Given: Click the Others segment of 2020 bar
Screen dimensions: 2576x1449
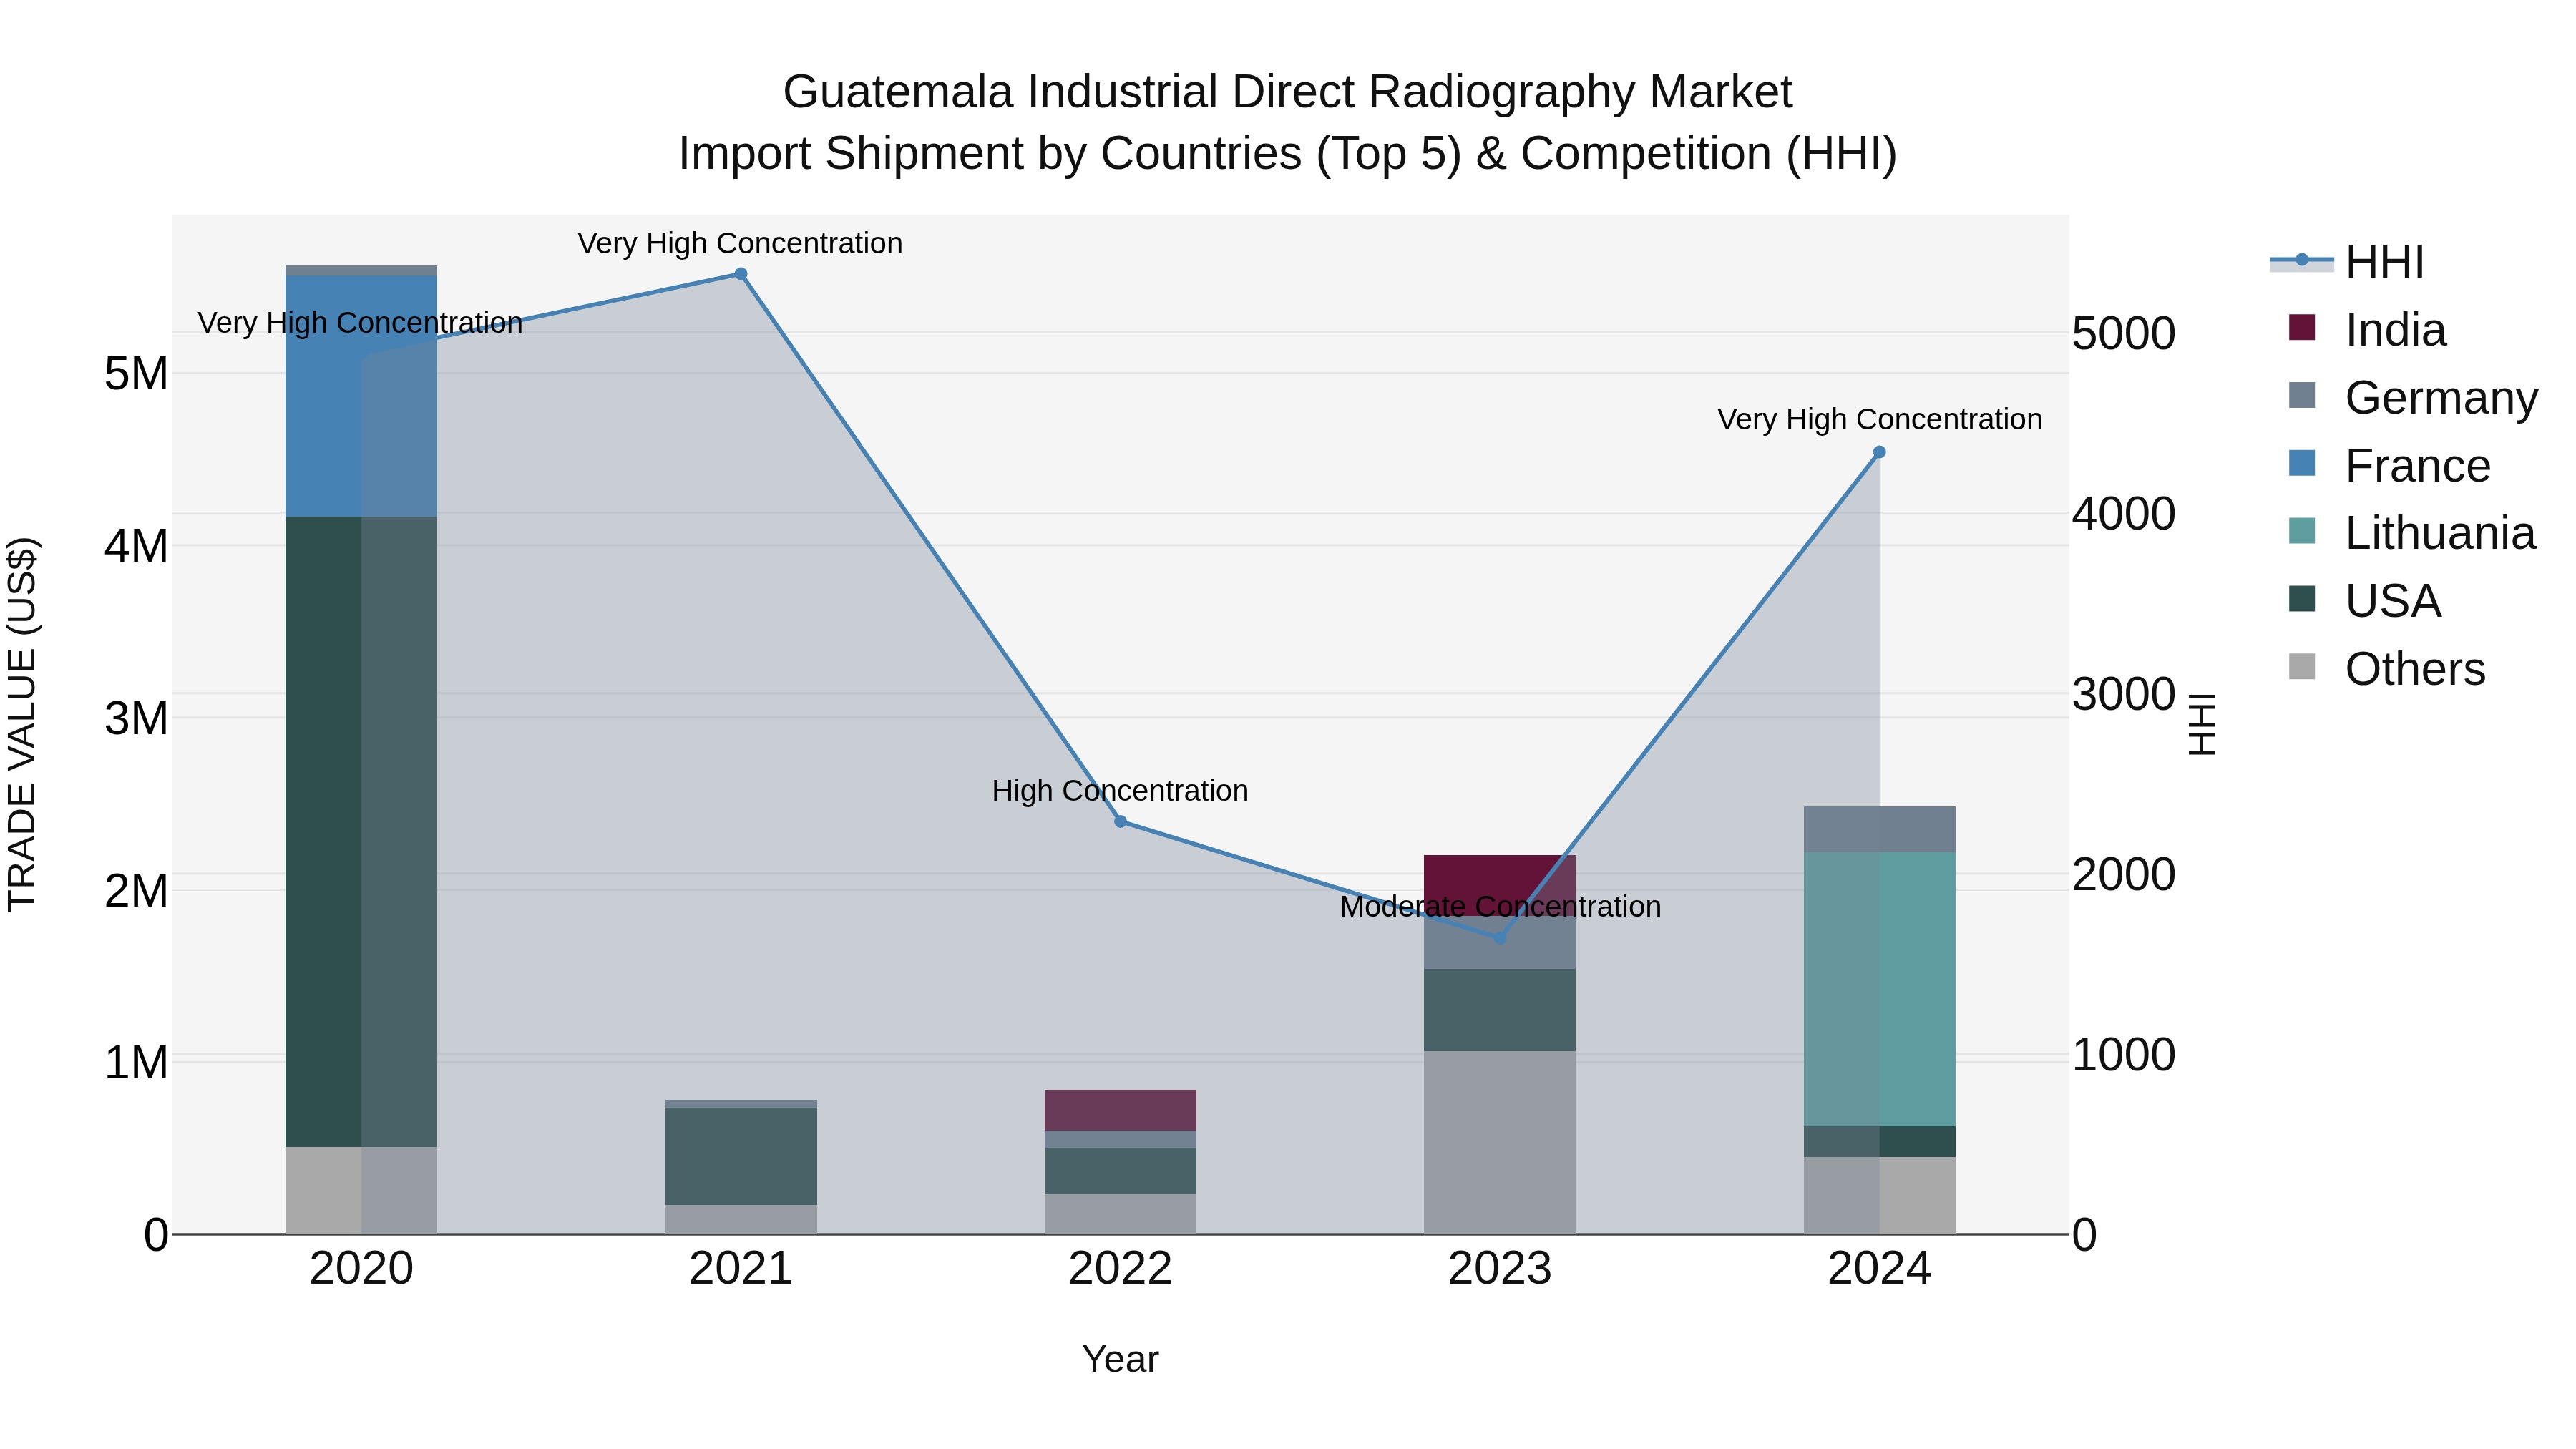Looking at the screenshot, I should pyautogui.click(x=361, y=1190).
